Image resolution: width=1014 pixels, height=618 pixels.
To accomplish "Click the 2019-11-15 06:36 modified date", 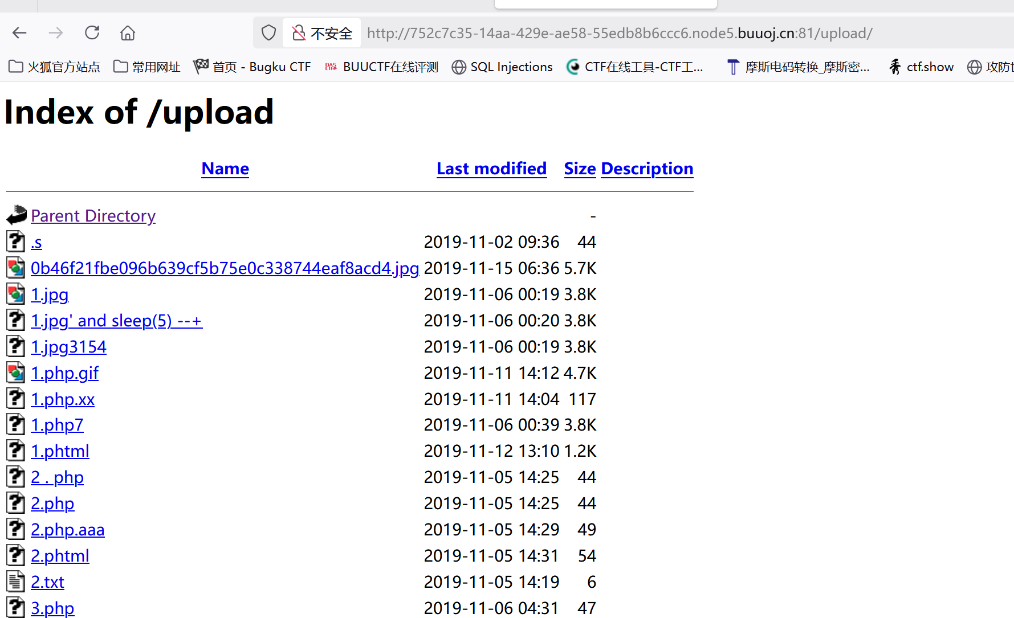I will coord(491,268).
